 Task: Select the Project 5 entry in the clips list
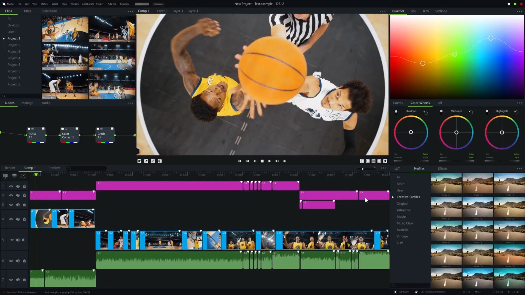pos(14,65)
